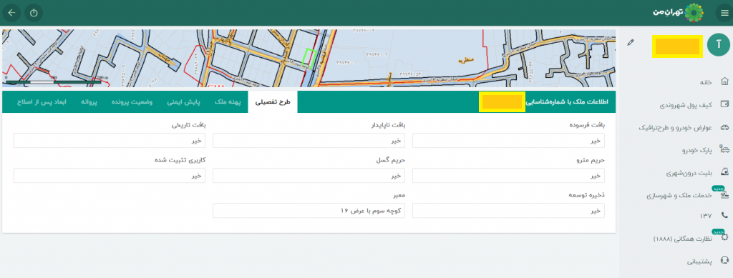Click the بافت تاریخی field
733x278 pixels.
110,140
